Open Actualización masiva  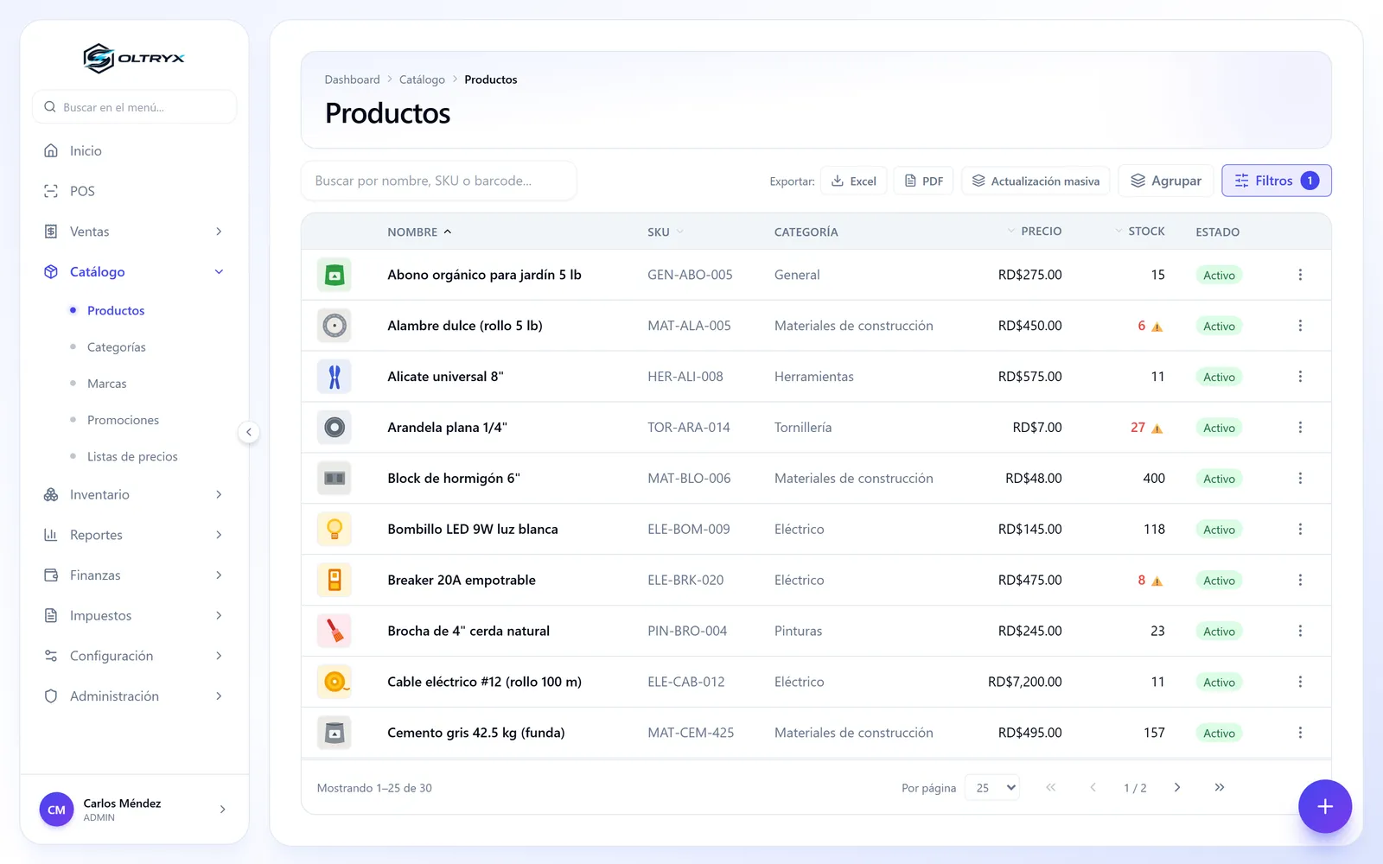pos(1036,181)
